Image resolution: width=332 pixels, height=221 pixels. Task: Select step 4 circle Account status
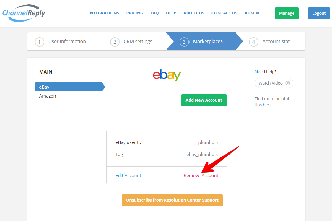(x=254, y=42)
